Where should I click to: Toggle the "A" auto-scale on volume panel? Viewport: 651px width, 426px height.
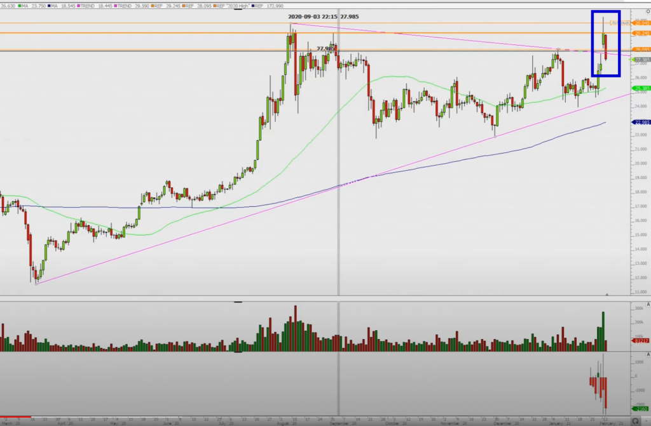(648, 305)
